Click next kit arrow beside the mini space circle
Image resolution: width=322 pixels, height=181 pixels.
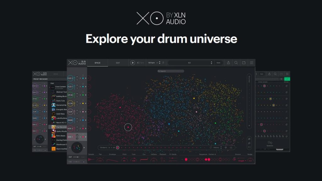(84, 148)
